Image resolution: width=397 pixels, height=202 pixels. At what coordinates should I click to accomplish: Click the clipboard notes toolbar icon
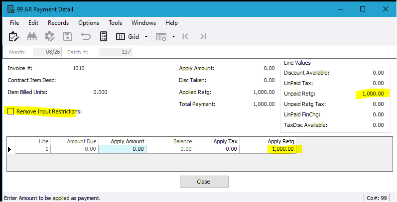[x=13, y=37]
